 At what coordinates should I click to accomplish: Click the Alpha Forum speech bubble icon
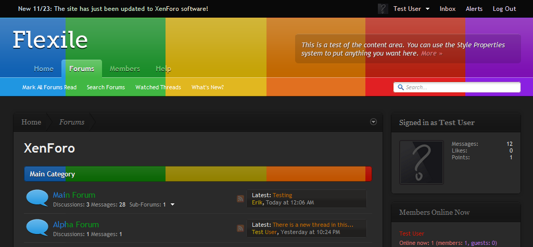pyautogui.click(x=37, y=228)
